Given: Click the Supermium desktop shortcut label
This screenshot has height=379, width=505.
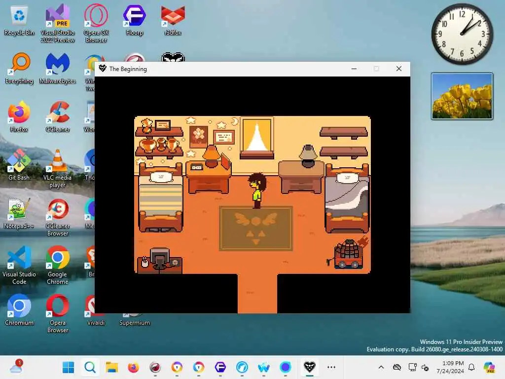Looking at the screenshot, I should [134, 323].
